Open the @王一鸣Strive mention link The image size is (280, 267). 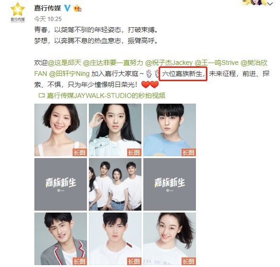click(216, 63)
